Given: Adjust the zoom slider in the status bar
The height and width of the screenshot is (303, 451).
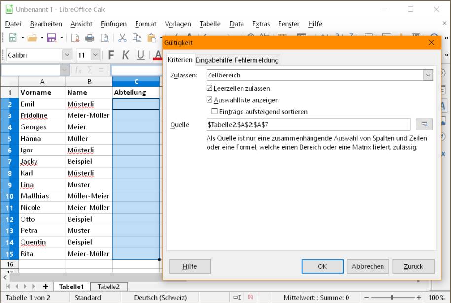Looking at the screenshot, I should tap(392, 298).
